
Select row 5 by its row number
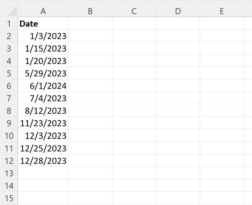point(9,73)
